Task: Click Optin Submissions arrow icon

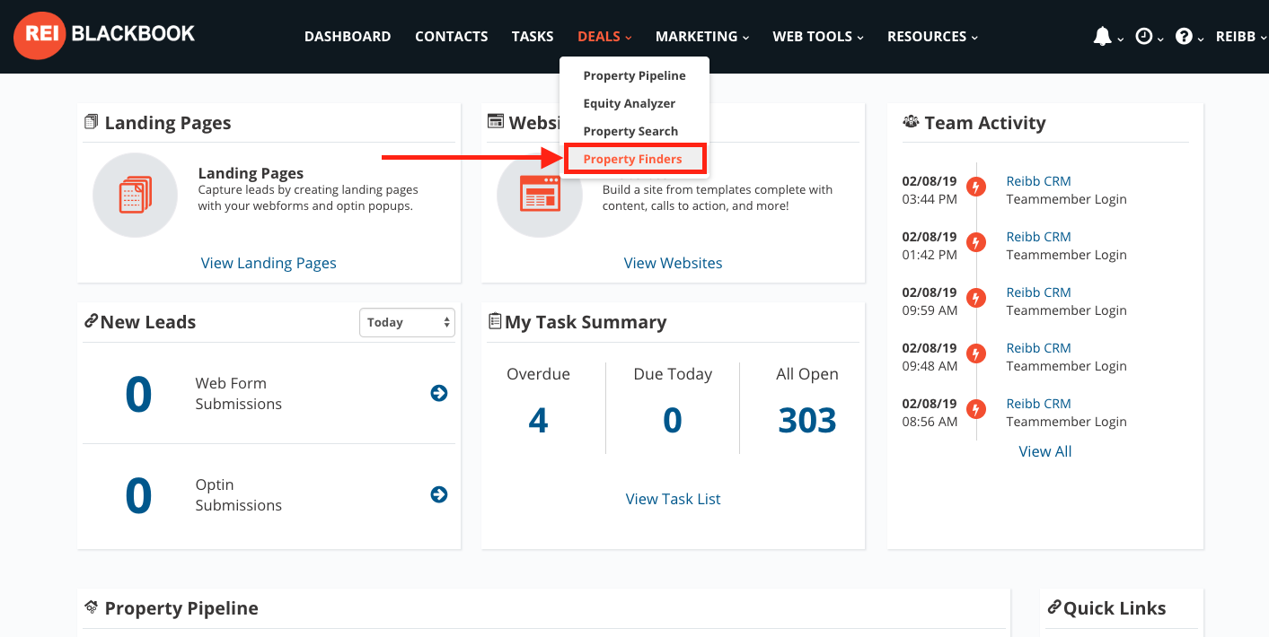Action: pos(439,494)
